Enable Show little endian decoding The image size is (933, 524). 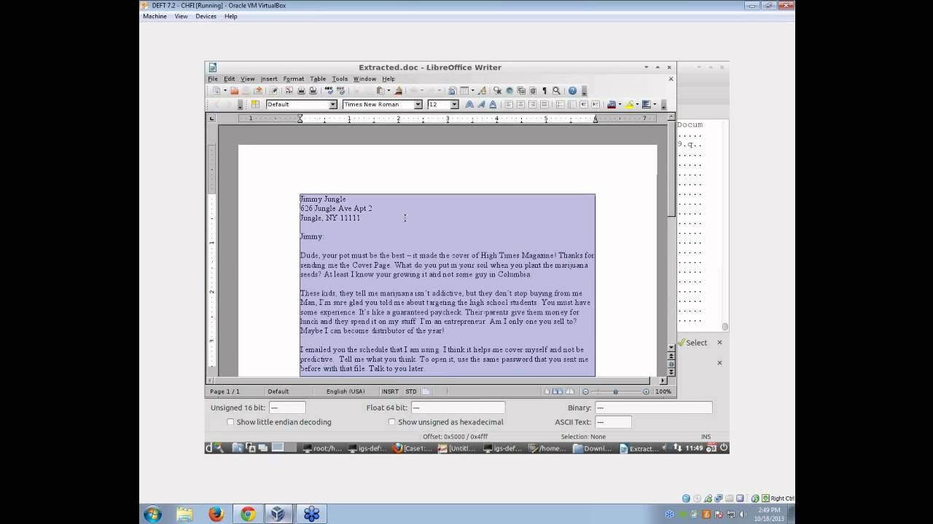point(230,422)
